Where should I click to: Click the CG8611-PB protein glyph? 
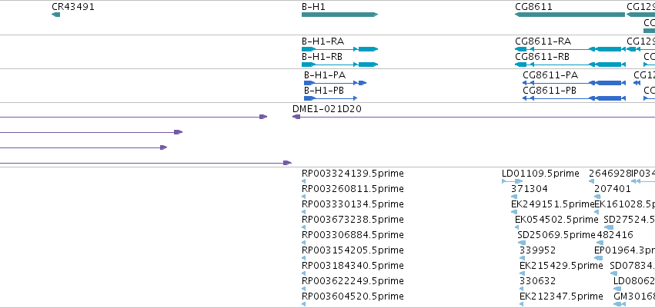[x=574, y=98]
